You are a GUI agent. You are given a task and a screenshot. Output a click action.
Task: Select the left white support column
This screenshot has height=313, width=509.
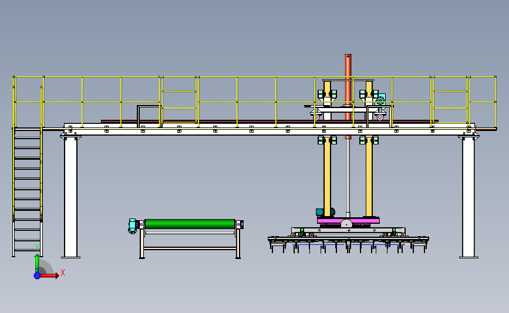point(71,197)
